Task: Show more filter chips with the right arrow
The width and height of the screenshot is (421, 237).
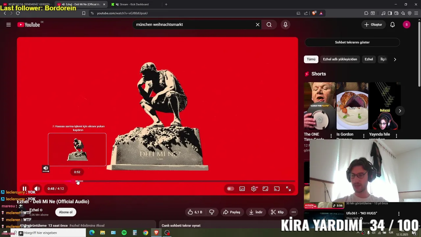Action: pyautogui.click(x=395, y=60)
